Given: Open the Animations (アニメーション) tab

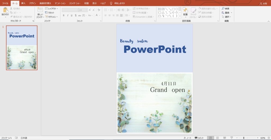Looking at the screenshot, I should 60,3.
